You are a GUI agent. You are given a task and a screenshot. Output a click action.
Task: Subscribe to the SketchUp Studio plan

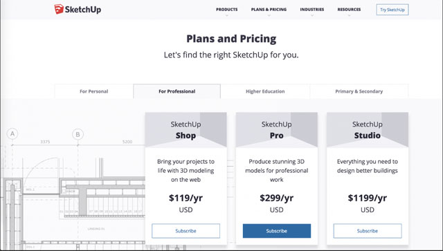368,231
